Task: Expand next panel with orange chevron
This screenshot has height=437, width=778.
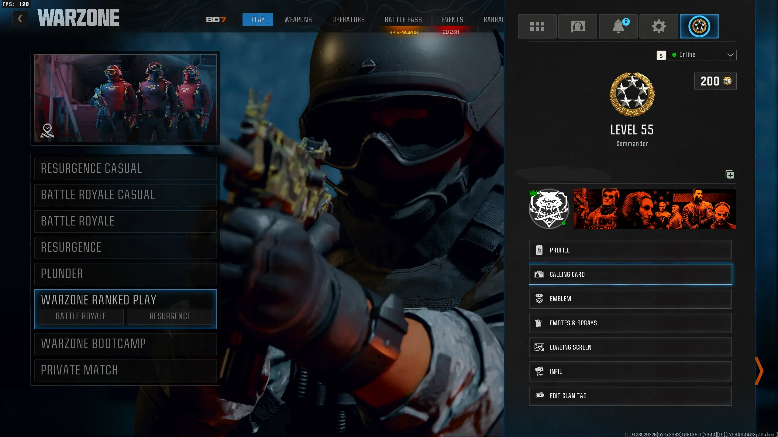Action: (759, 371)
